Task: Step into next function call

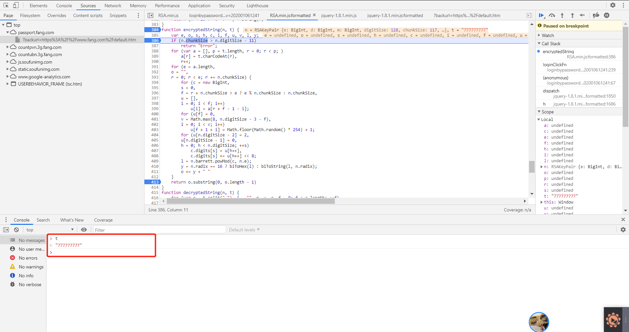Action: pos(562,15)
